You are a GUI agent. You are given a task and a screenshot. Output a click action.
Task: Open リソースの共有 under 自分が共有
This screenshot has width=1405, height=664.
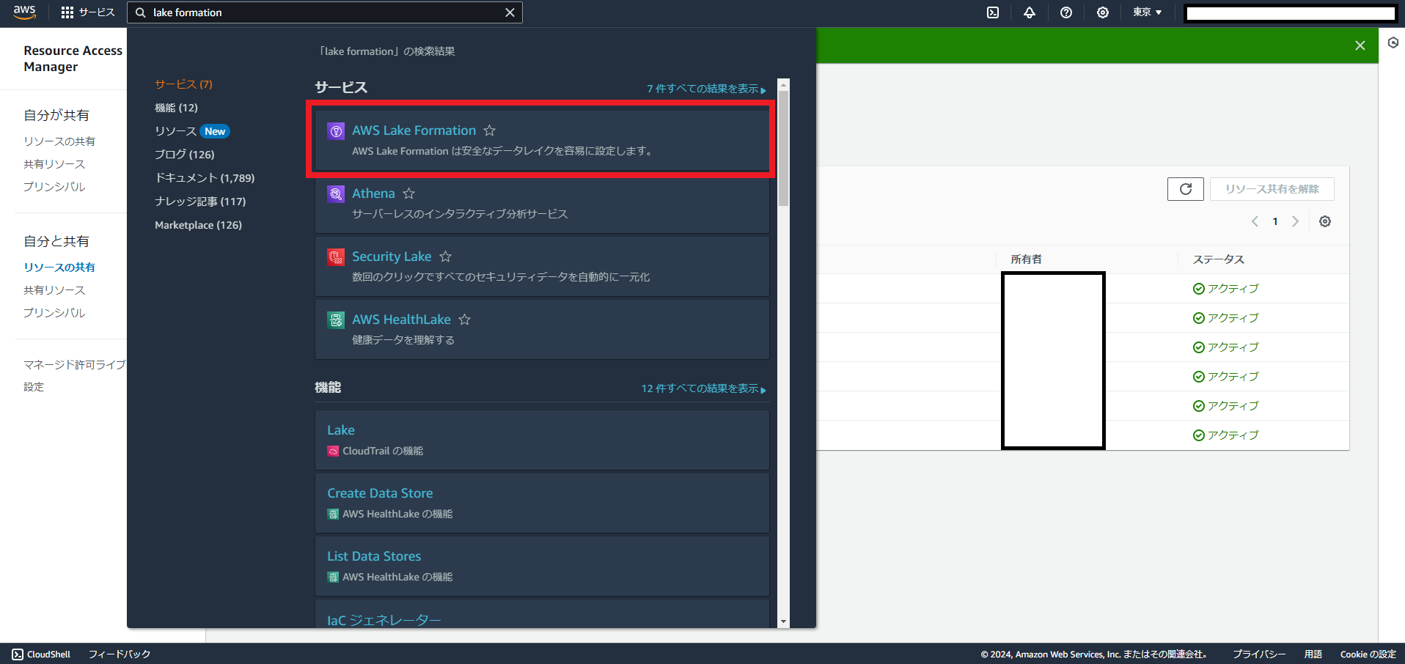pos(59,141)
